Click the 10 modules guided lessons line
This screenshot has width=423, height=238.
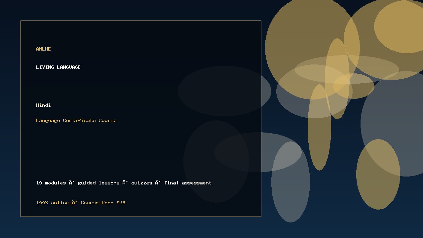pos(124,183)
